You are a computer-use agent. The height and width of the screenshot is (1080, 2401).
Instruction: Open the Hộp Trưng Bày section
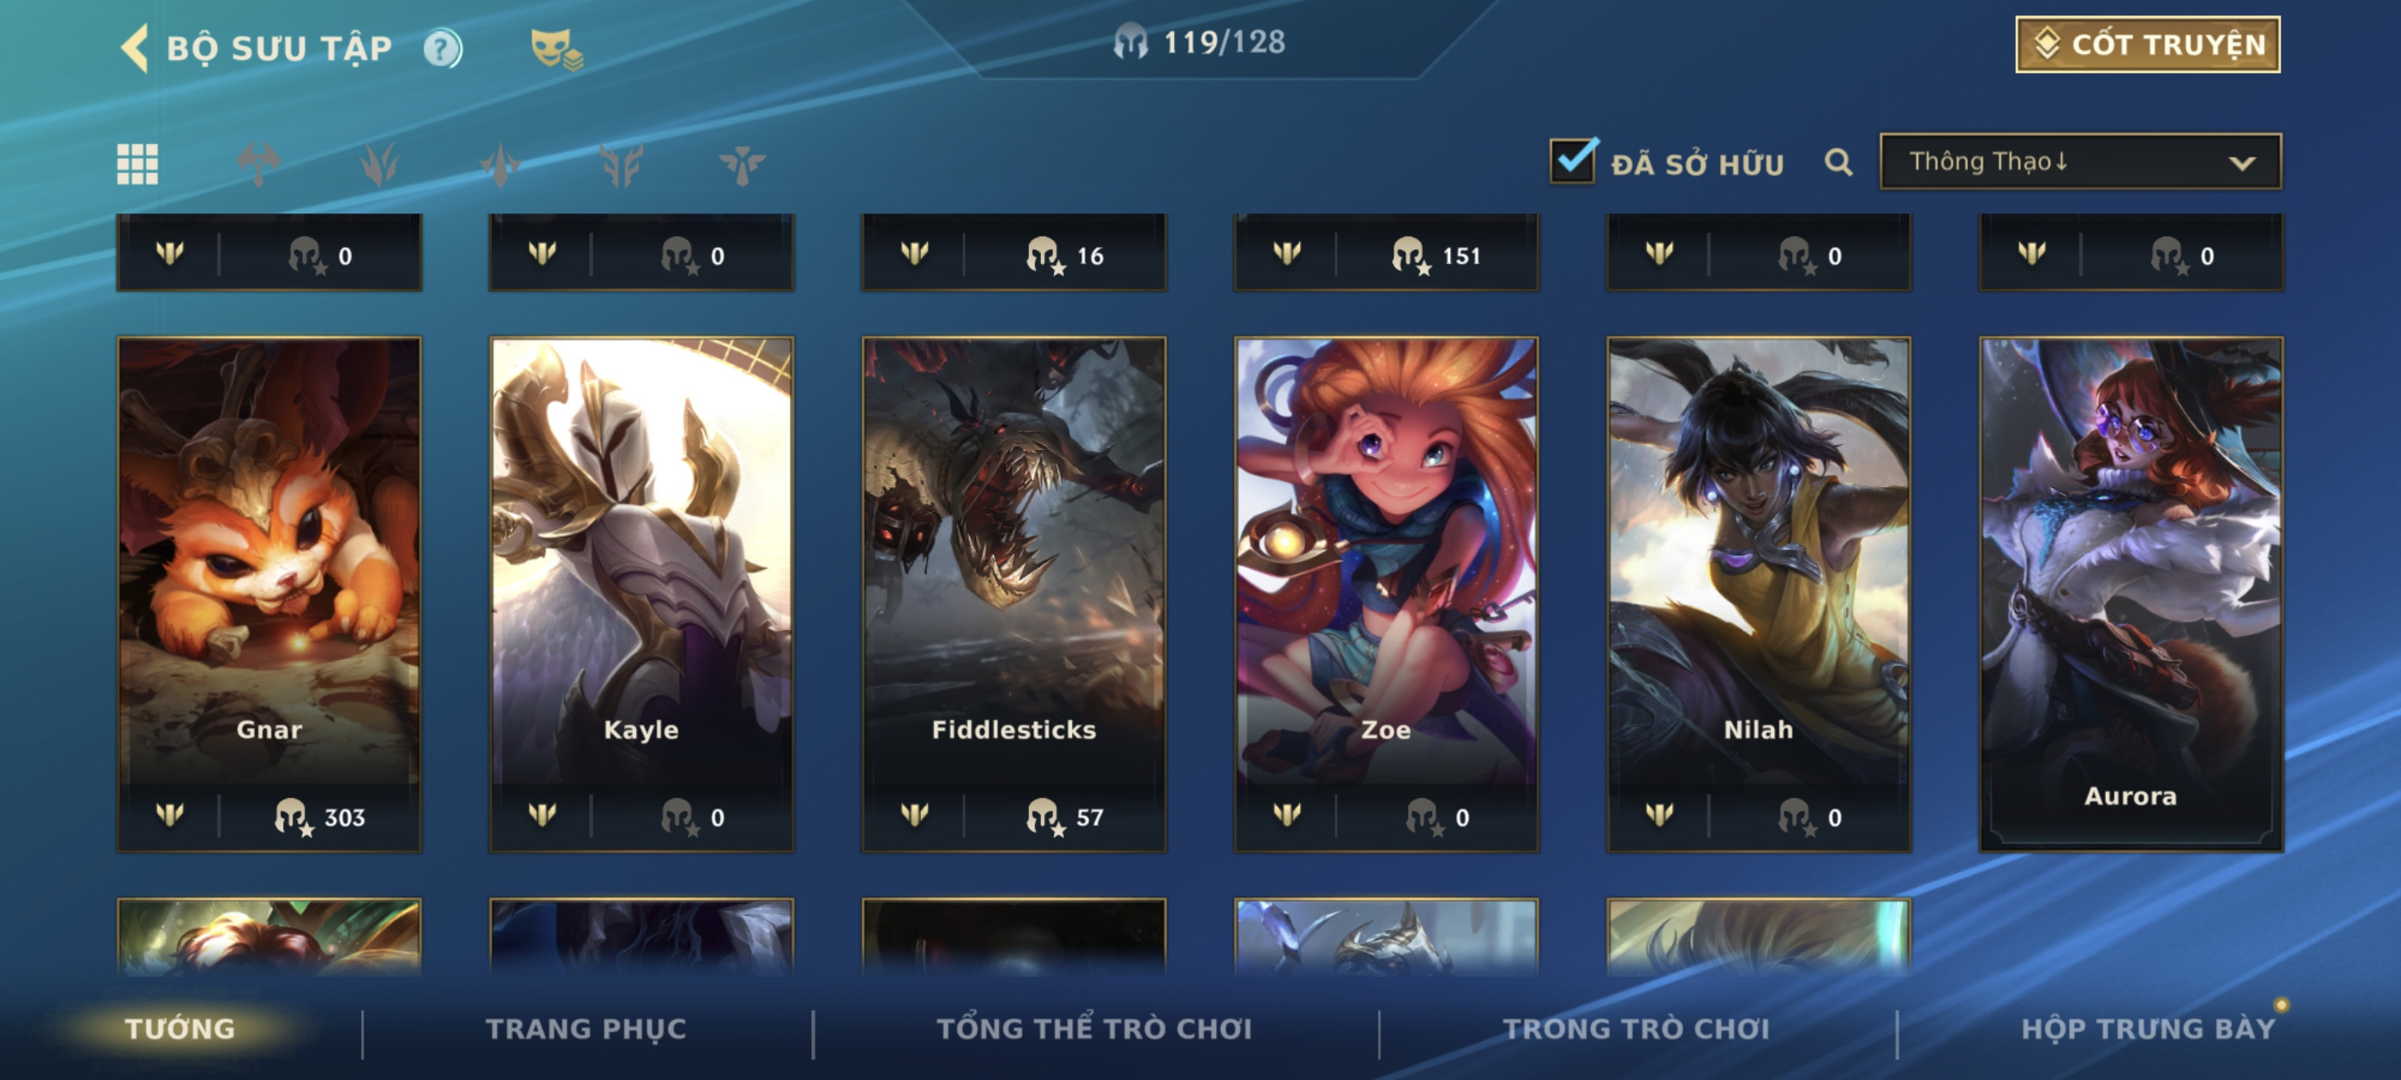click(2147, 1029)
